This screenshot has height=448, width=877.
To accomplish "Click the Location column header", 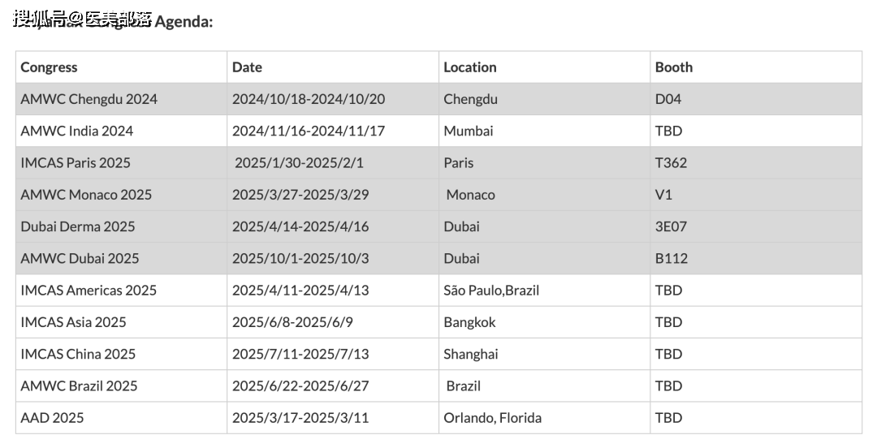I will [544, 67].
